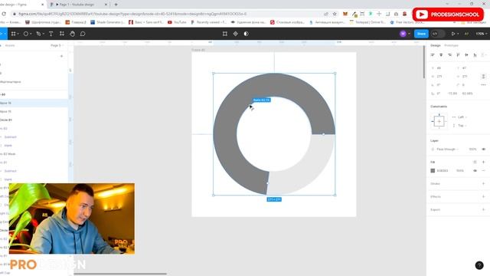Open the YouTube bookmark

(177, 22)
